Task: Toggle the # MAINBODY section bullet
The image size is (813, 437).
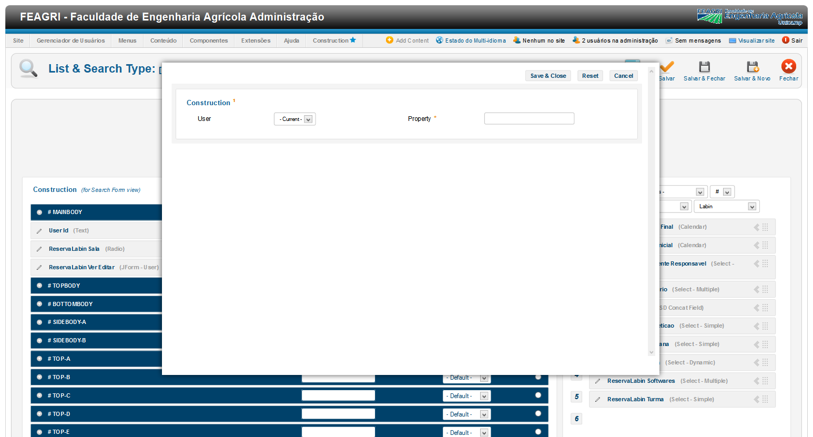Action: (x=39, y=212)
